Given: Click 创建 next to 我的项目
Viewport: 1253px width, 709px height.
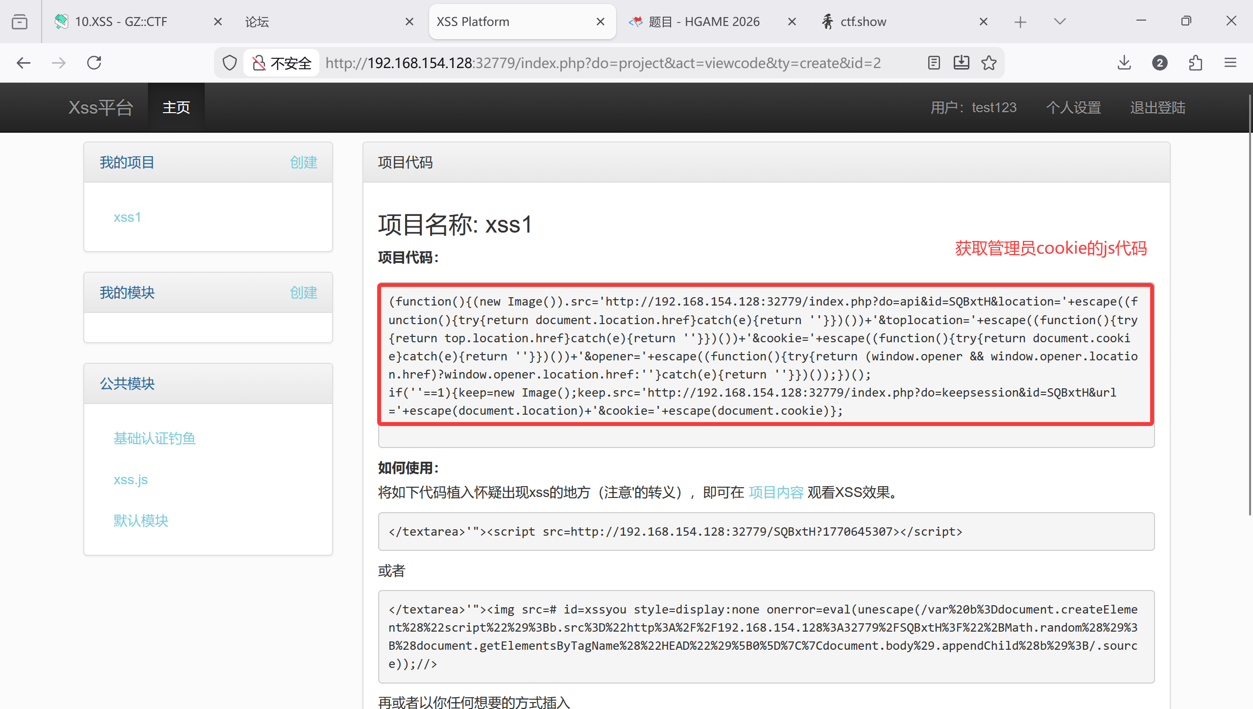Looking at the screenshot, I should [303, 162].
